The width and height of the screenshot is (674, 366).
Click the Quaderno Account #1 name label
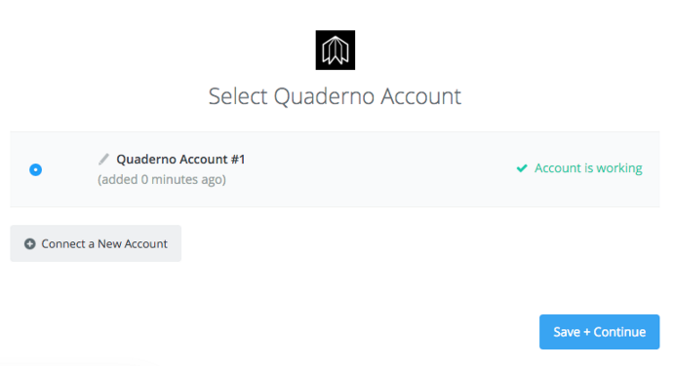(x=180, y=160)
